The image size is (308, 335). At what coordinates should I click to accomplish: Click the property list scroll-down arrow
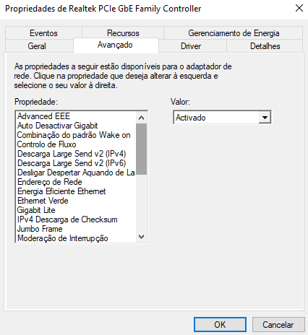(142, 237)
